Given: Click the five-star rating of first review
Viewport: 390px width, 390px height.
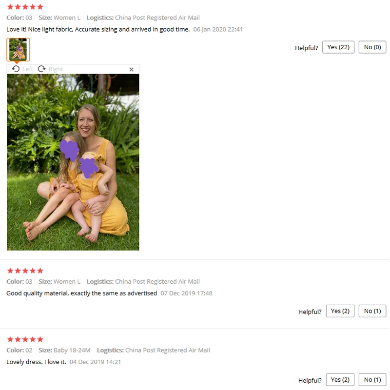Looking at the screenshot, I should [25, 7].
